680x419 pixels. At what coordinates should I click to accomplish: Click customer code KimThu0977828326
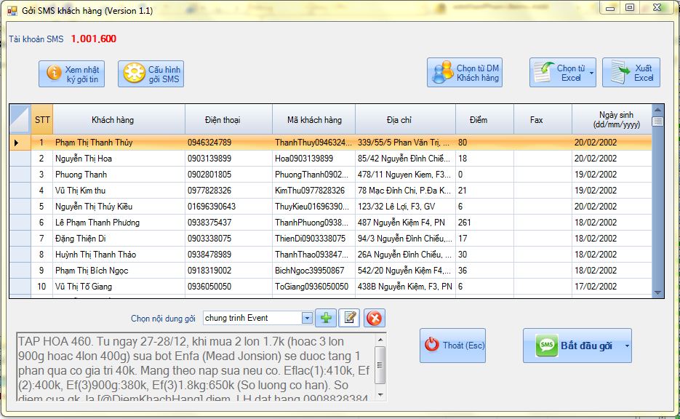(310, 191)
